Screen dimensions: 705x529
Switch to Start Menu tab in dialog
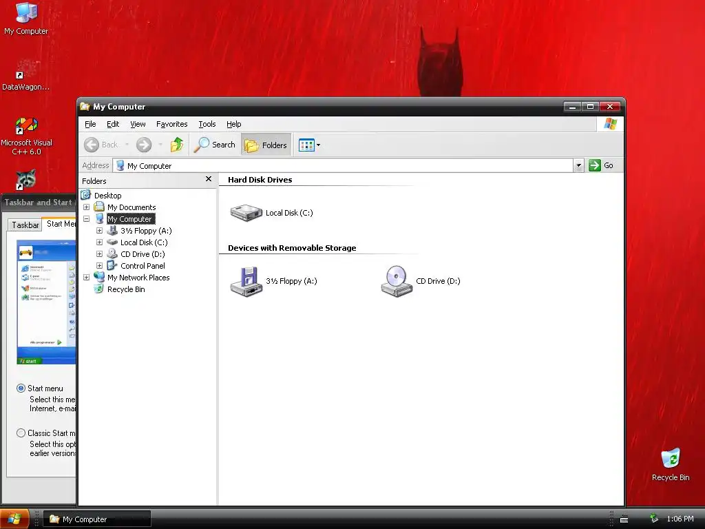(61, 224)
